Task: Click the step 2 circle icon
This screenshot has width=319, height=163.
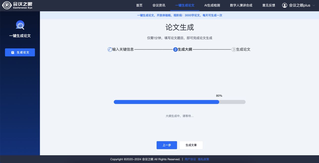Action: tap(175, 50)
